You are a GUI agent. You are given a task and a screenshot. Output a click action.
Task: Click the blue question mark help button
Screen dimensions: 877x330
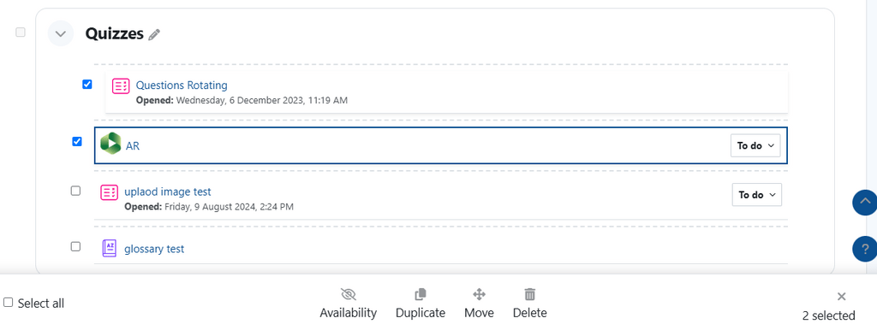(865, 249)
